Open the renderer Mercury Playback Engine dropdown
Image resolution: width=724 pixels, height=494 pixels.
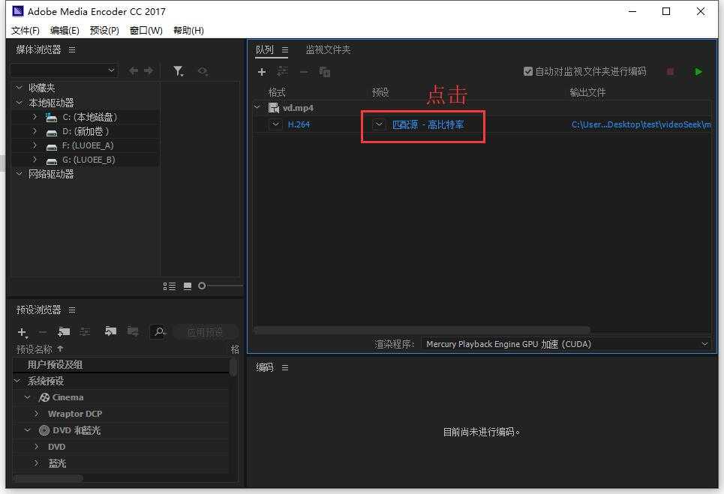(566, 344)
